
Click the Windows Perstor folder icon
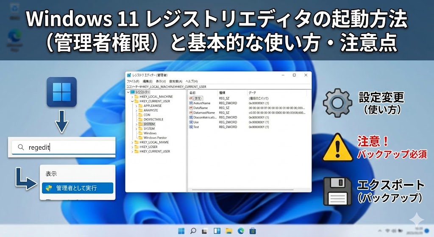click(140, 138)
